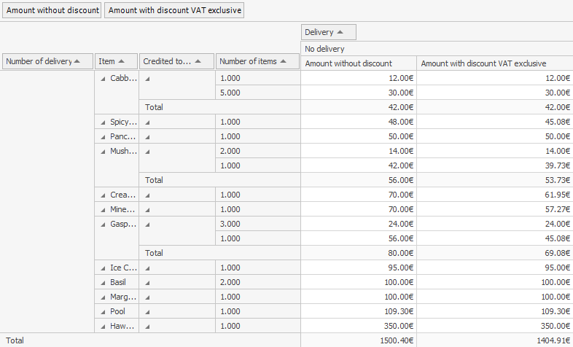Sort by the Item field header
This screenshot has height=347, width=573.
coord(117,62)
